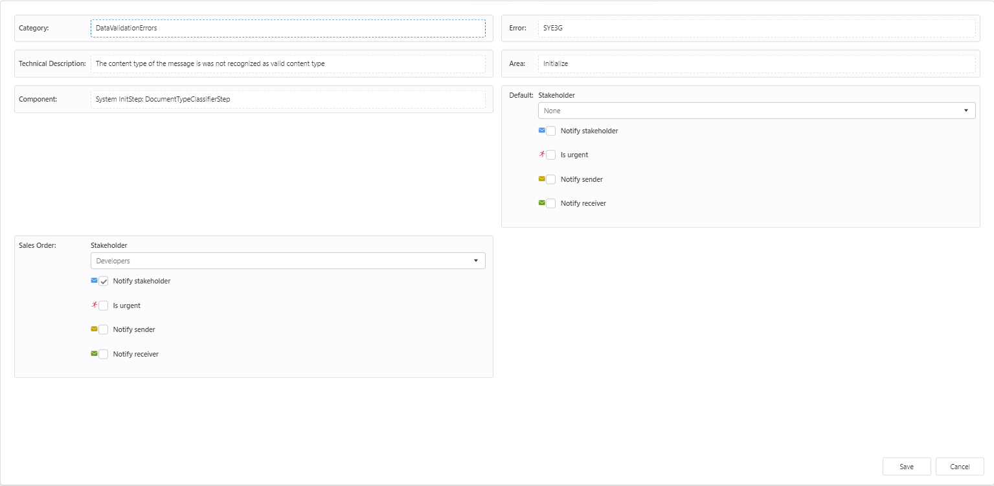The width and height of the screenshot is (994, 486).
Task: Click the Category input containing DataValidationErrors
Action: (288, 28)
